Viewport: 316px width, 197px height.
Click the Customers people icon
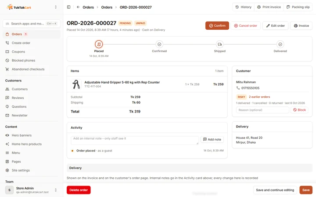(x=7, y=89)
